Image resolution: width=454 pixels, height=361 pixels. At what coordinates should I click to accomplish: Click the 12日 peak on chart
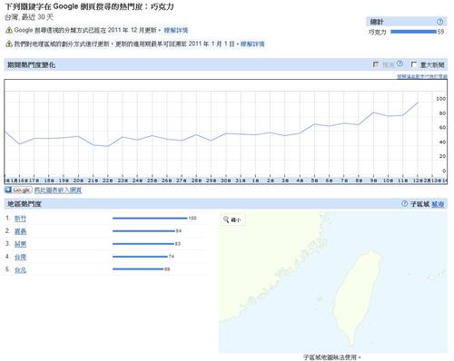[418, 102]
